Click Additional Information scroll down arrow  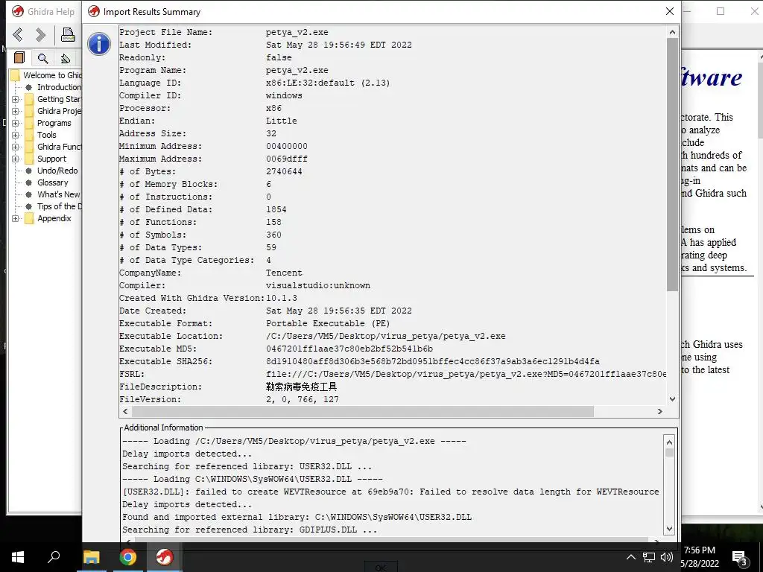(669, 529)
